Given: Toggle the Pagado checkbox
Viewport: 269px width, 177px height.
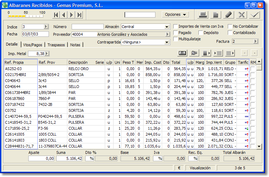Looking at the screenshot, I should click(175, 33).
